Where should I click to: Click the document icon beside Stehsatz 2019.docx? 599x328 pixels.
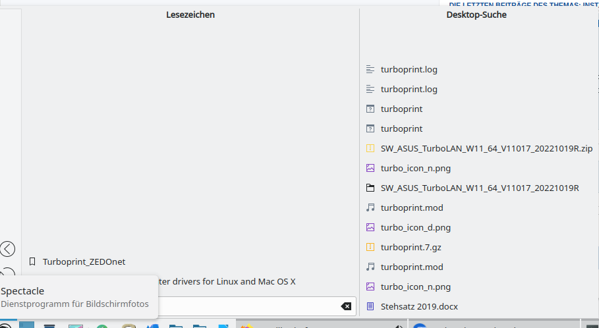pyautogui.click(x=370, y=306)
